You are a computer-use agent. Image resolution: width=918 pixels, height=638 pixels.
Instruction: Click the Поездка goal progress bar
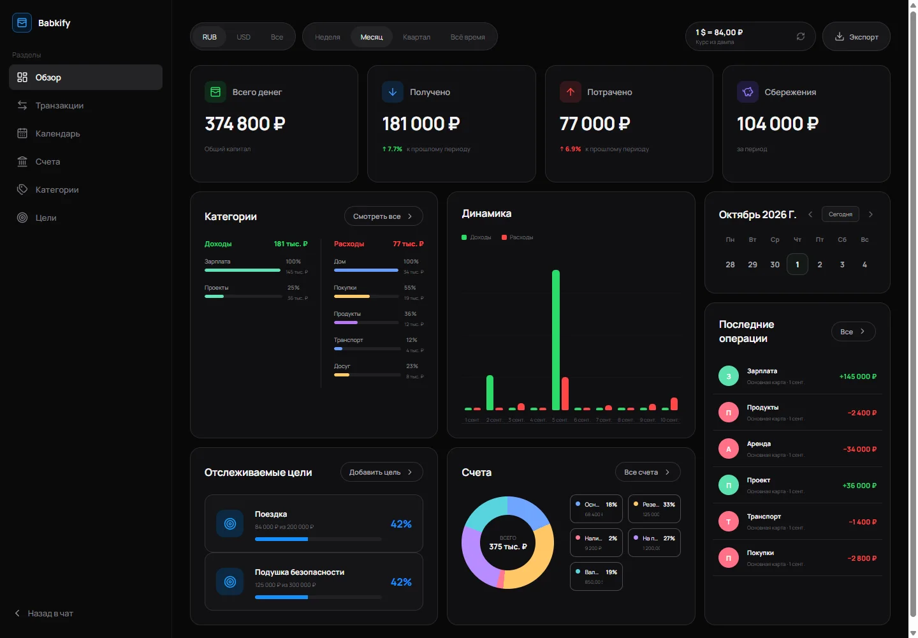(318, 539)
